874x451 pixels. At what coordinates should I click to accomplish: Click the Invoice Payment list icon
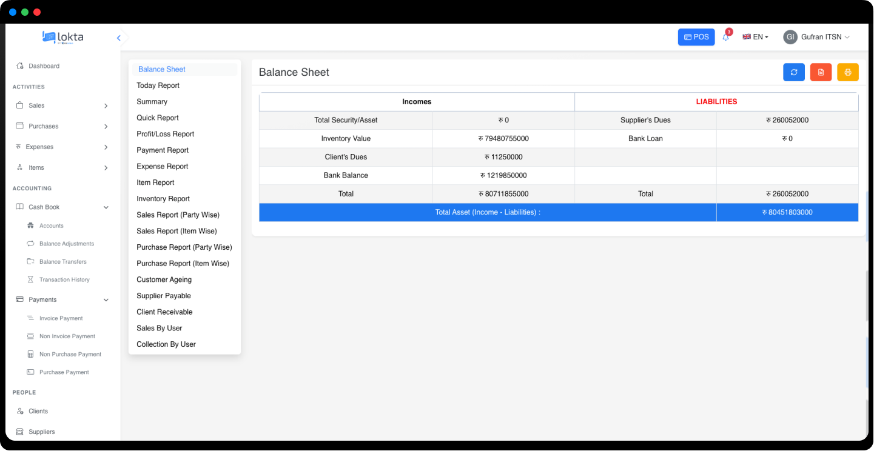[31, 318]
